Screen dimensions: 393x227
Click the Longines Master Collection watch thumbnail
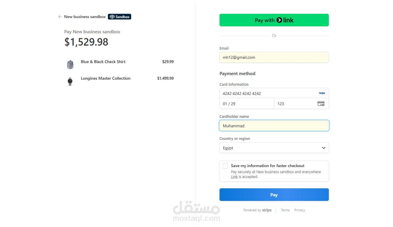point(70,81)
